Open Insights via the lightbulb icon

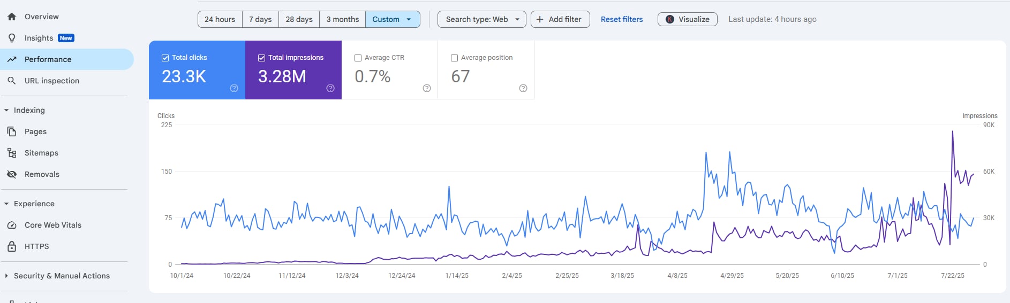tap(12, 38)
